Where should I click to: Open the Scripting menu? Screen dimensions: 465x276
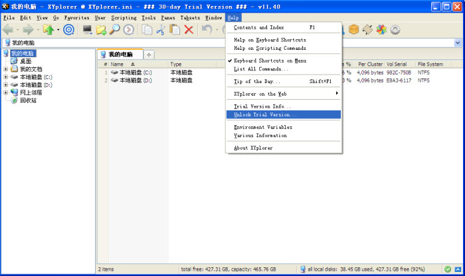[x=124, y=18]
